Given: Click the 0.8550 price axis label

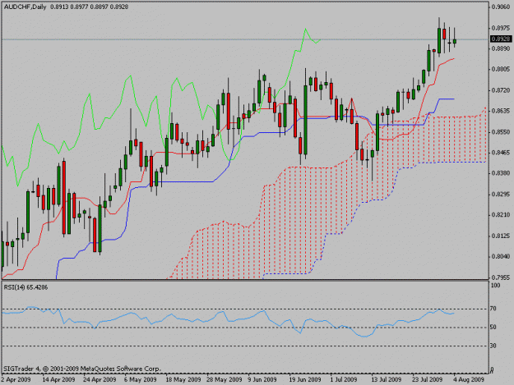Looking at the screenshot, I should (501, 132).
